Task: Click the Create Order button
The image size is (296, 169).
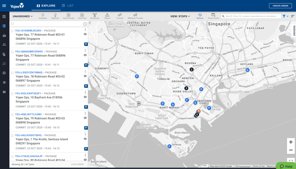Action: pyautogui.click(x=281, y=6)
